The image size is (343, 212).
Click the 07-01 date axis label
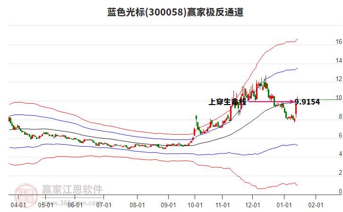[103, 205]
